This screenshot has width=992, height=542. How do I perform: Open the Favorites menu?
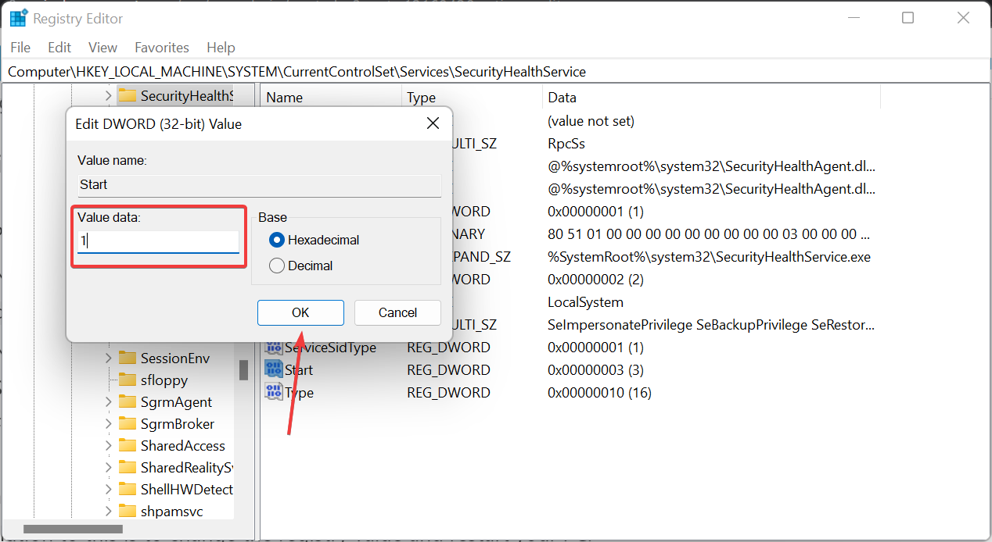click(162, 48)
